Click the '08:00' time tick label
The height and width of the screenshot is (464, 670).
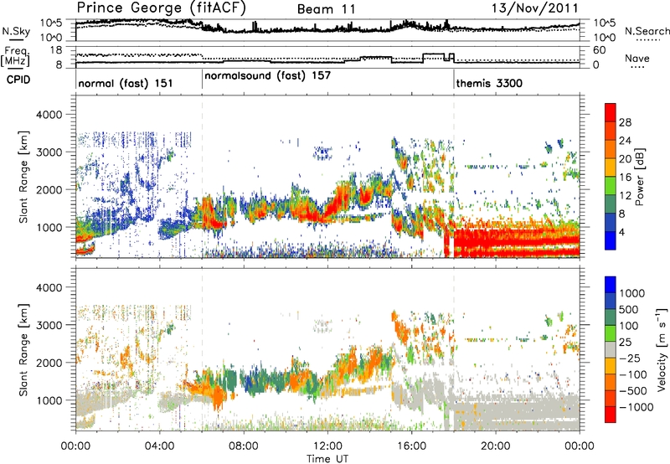click(244, 446)
